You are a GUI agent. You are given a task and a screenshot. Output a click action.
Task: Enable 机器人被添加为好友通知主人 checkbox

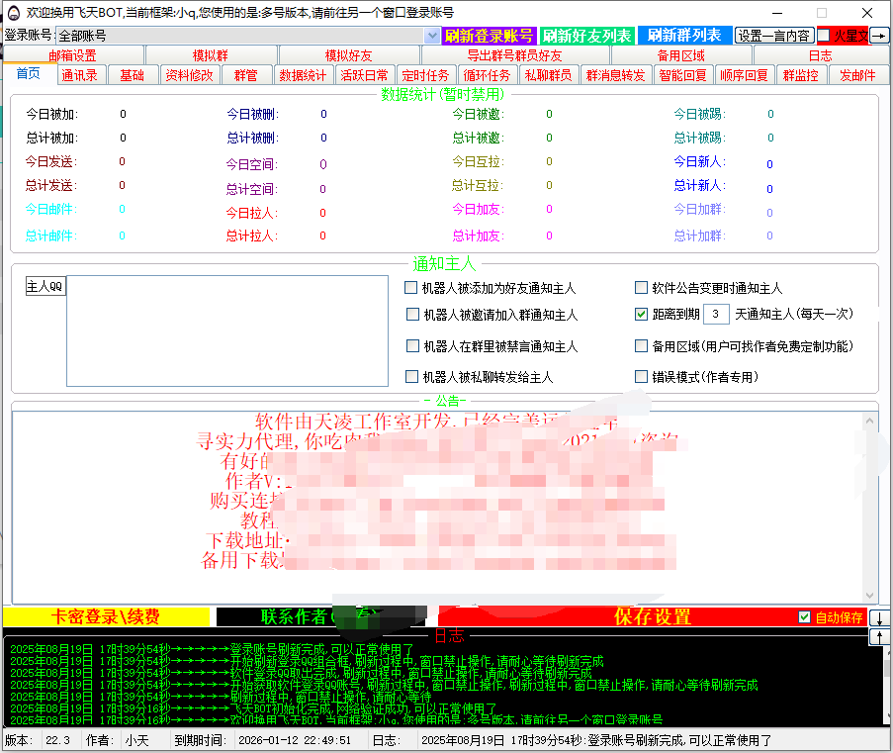pos(411,288)
